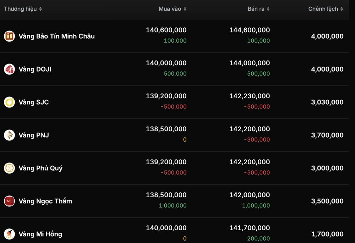Select the Vàng PNJ brand name
Viewport: 355px width, 243px height.
[x=34, y=135]
